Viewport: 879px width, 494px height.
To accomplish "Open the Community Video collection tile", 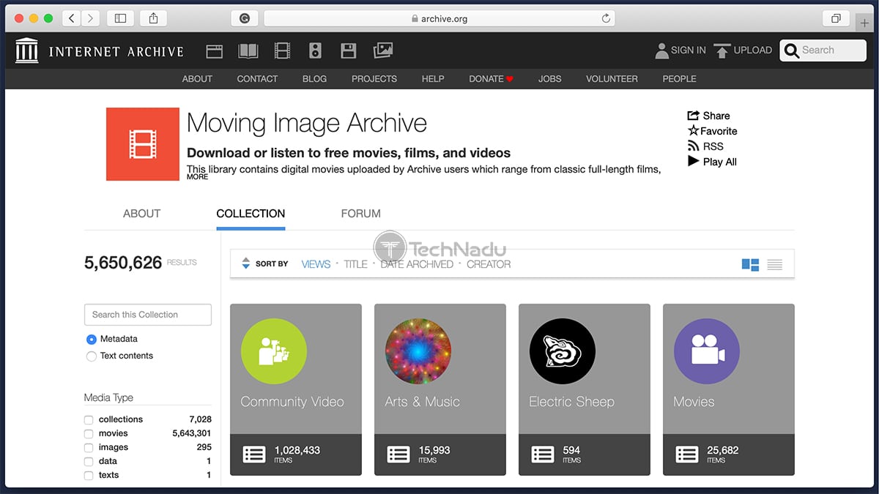I will (x=296, y=390).
